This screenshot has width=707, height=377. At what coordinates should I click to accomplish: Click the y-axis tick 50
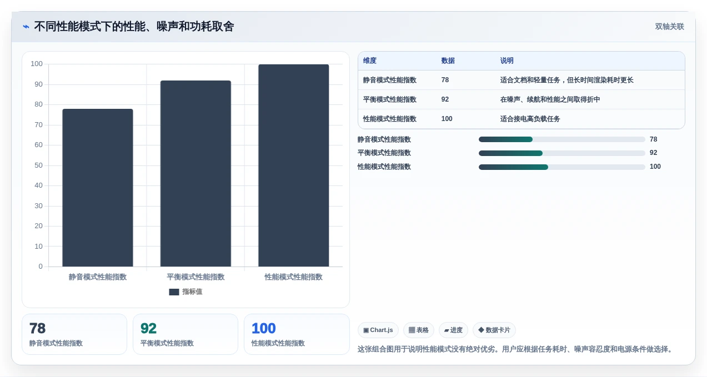point(38,165)
